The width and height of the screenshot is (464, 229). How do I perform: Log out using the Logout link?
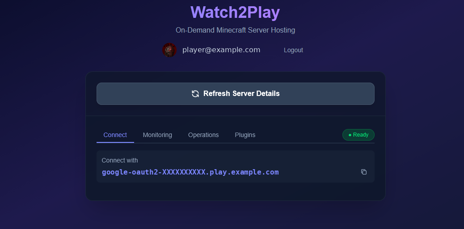click(x=293, y=50)
